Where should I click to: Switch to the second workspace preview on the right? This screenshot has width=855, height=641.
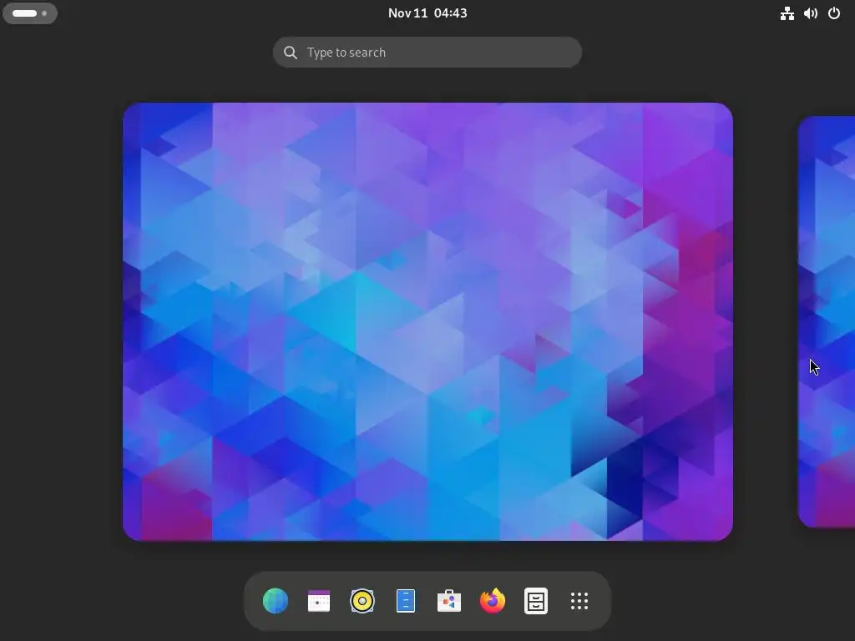tap(827, 321)
